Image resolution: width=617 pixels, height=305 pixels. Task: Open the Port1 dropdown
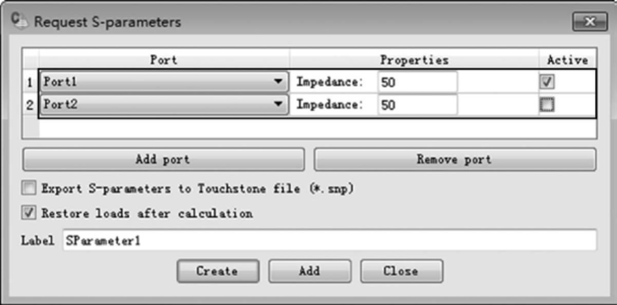pyautogui.click(x=163, y=82)
